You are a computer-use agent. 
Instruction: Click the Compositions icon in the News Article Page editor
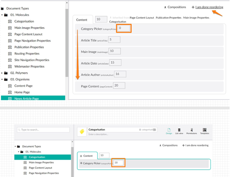pyautogui.click(x=165, y=7)
